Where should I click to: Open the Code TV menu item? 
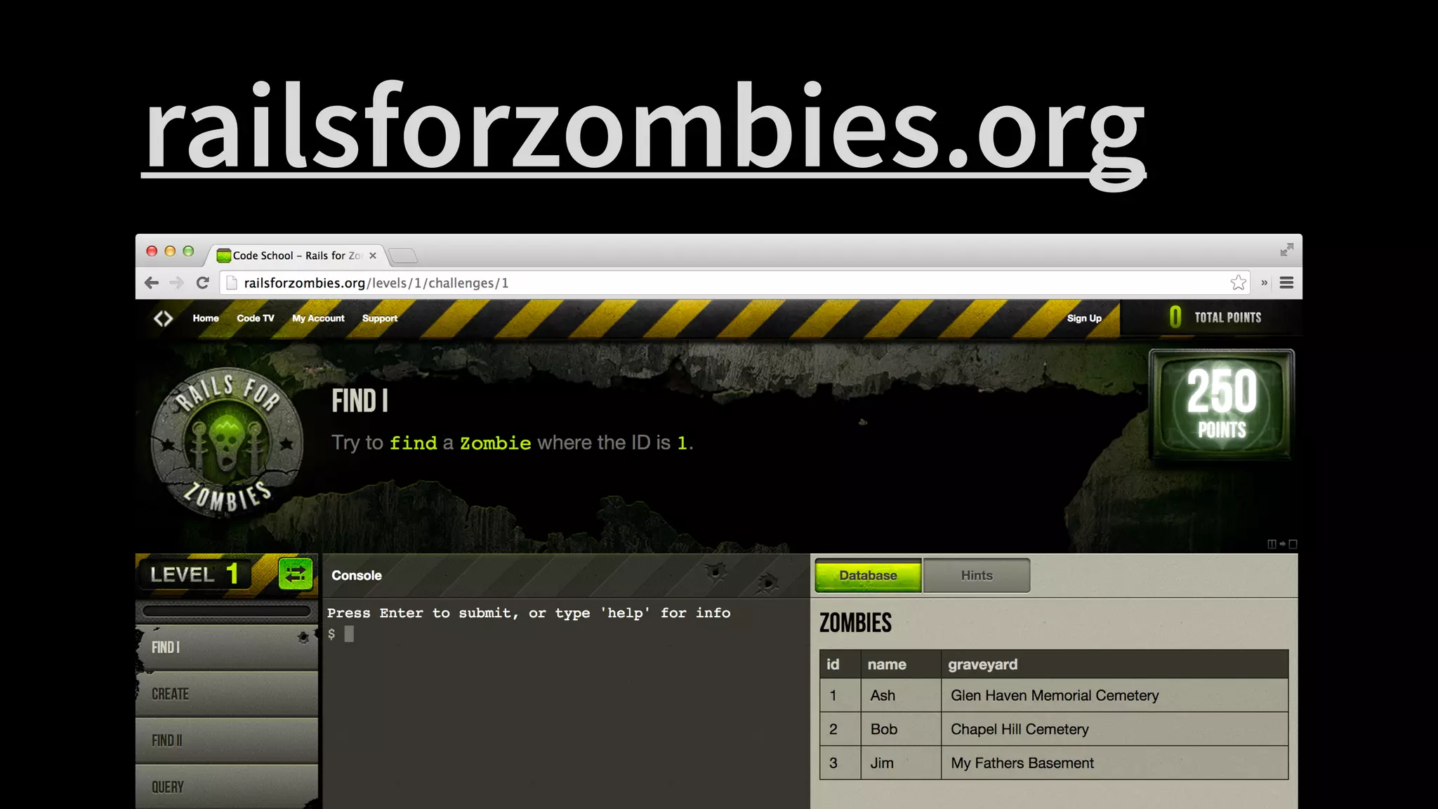(255, 319)
